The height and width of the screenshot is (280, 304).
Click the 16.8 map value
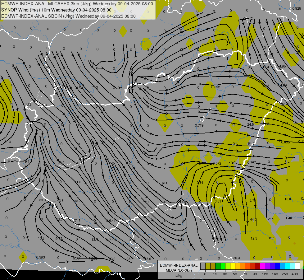pyautogui.click(x=288, y=199)
